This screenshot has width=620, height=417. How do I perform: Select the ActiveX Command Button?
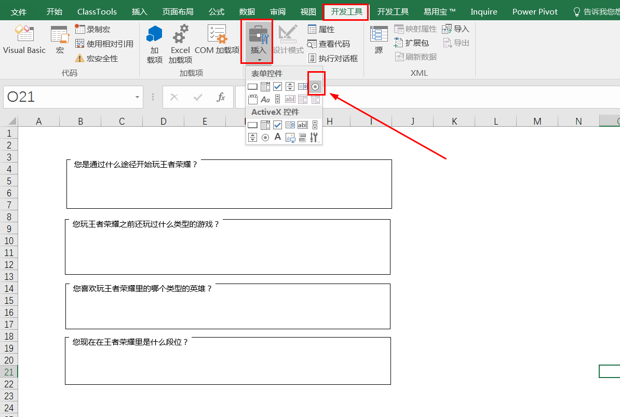coord(252,125)
